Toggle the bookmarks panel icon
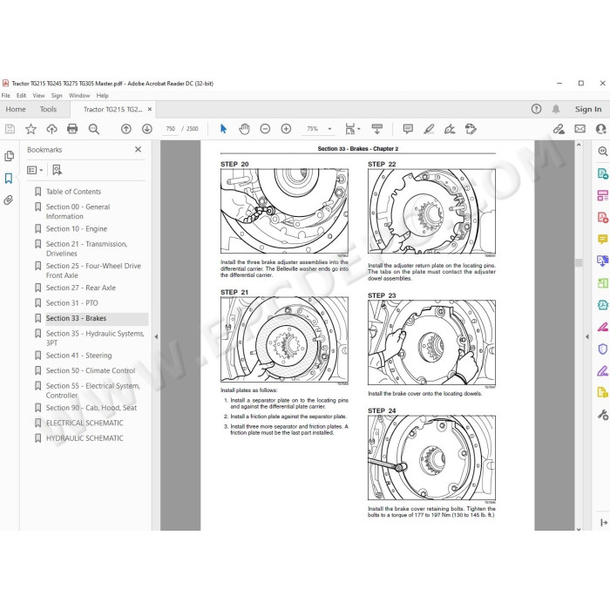Viewport: 610px width, 610px height. coord(9,178)
